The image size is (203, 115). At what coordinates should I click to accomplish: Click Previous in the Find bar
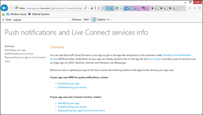tap(77, 19)
